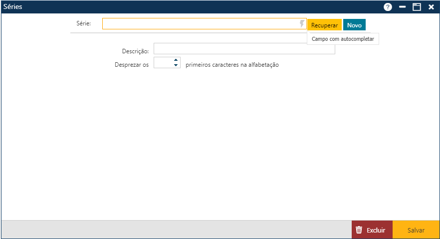Save the series with Salvar

[416, 230]
